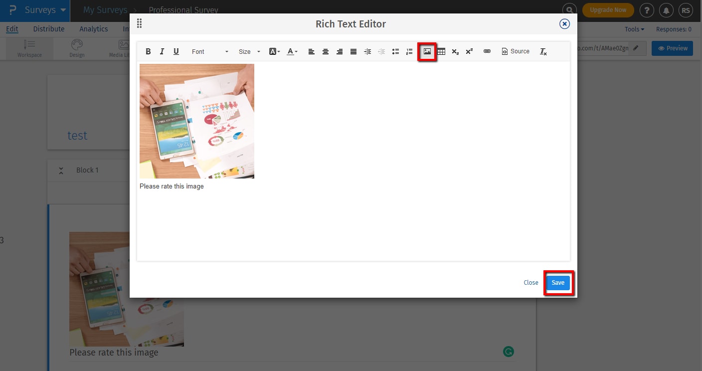This screenshot has width=702, height=371.
Task: Click the insert image icon
Action: click(427, 51)
